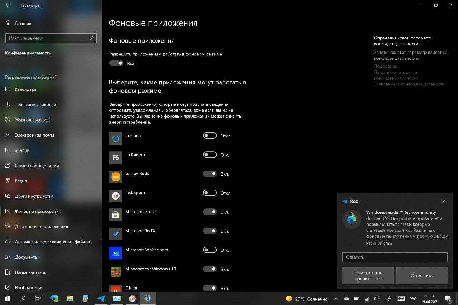Click the Galaxy Buds app icon
This screenshot has height=305, width=458.
(116, 177)
